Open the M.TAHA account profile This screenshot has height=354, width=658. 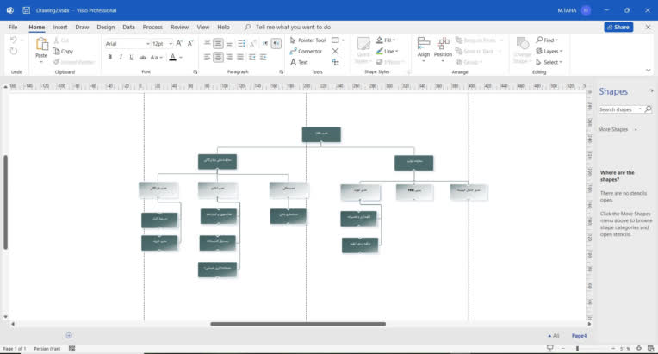click(x=574, y=10)
